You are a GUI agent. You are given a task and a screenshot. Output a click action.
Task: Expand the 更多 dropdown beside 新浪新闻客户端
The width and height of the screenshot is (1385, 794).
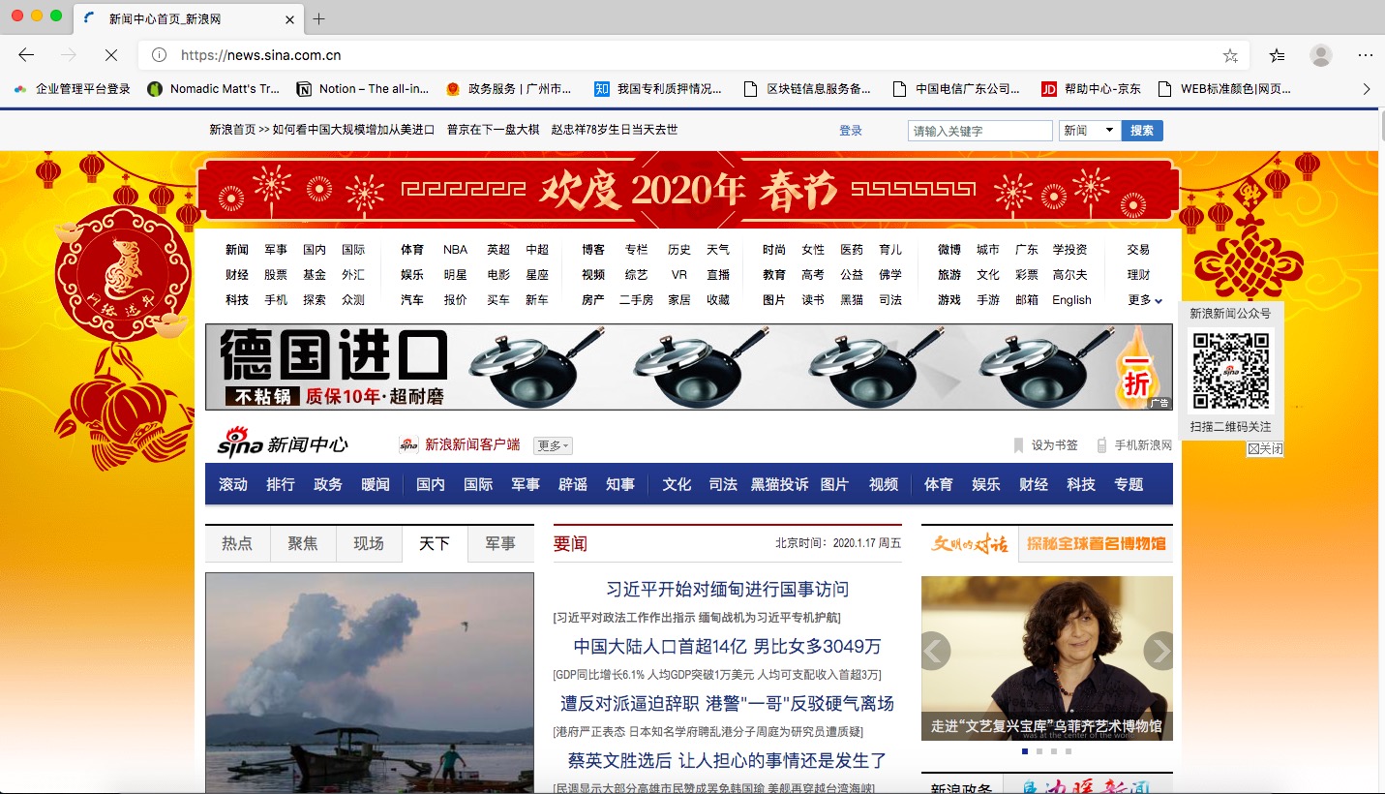coord(554,445)
